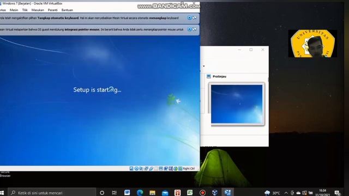Suppress future keyboard capture notifications
The height and width of the screenshot is (196, 349).
click(x=194, y=17)
